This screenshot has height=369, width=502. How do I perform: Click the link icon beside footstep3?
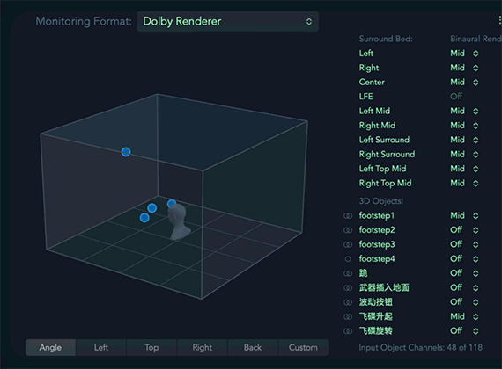coord(348,245)
